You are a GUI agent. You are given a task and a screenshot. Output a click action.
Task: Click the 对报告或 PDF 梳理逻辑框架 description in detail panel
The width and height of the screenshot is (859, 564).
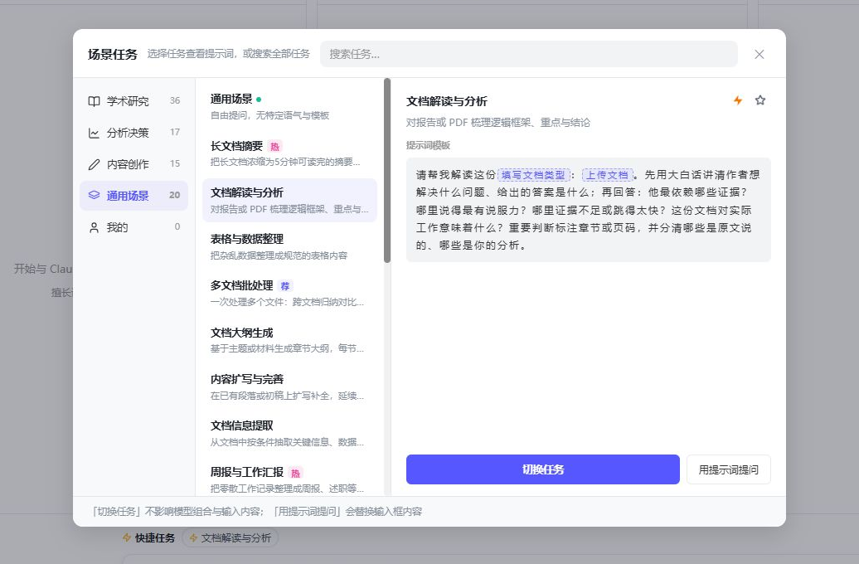[x=498, y=122]
